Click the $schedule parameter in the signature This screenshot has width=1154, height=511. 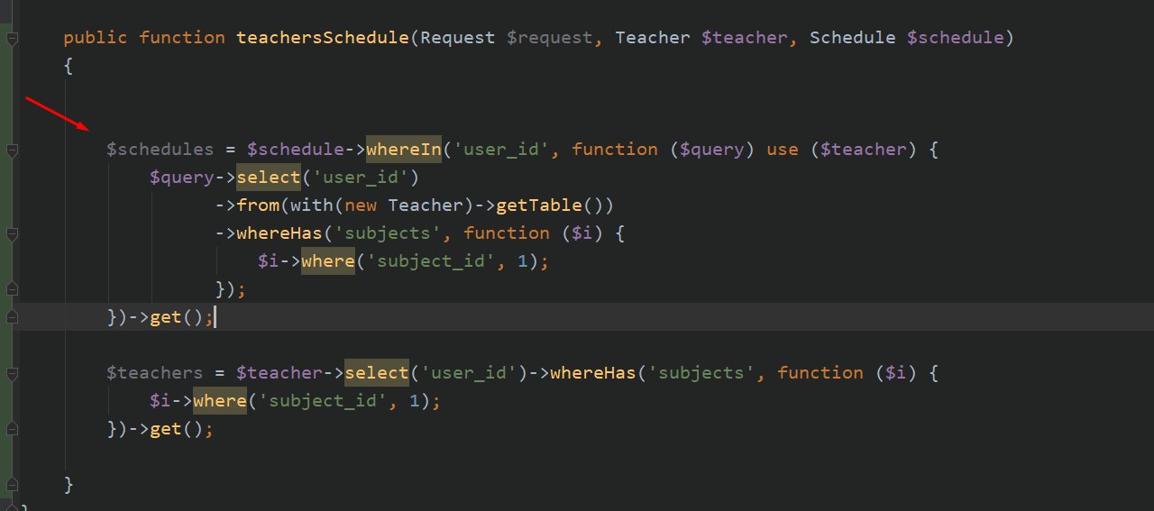point(955,38)
